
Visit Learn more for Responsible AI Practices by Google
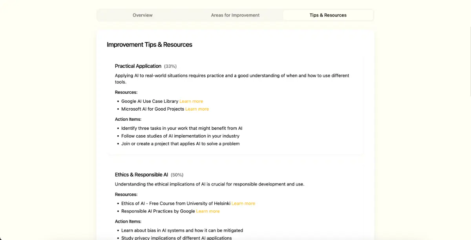208,211
